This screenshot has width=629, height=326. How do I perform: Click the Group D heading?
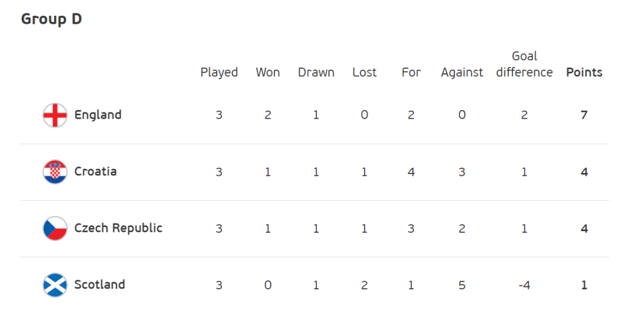click(x=51, y=19)
